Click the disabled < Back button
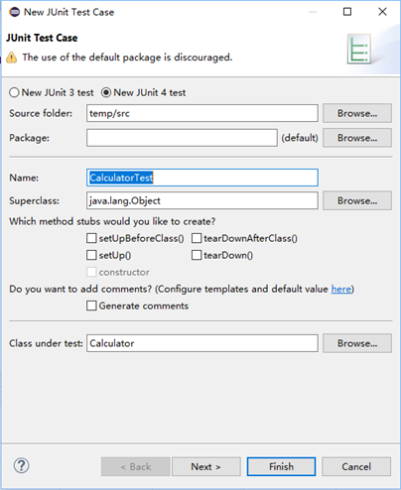 click(136, 466)
